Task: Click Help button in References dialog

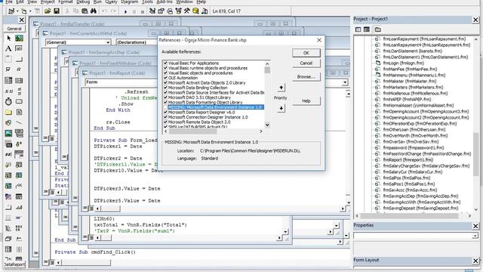Action: coord(306,100)
